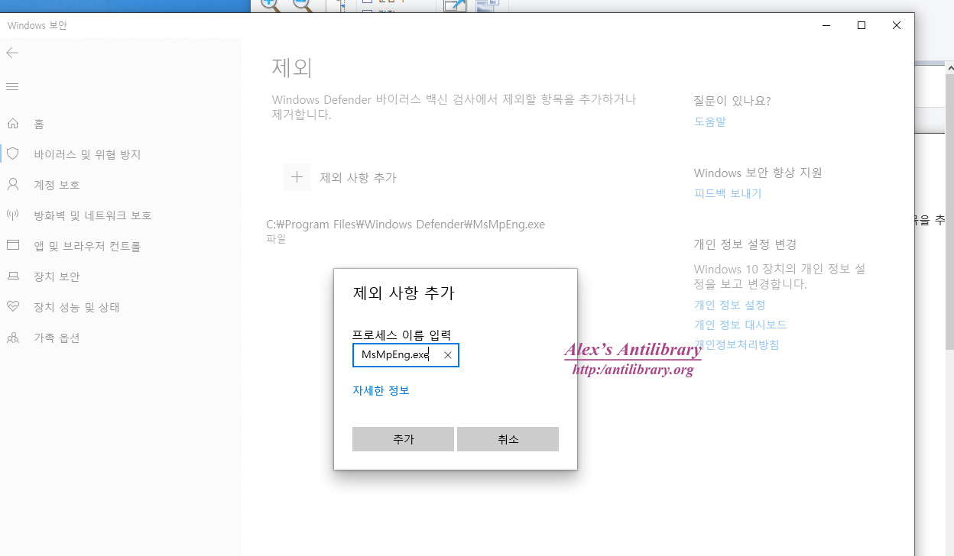Maximize the Windows 보안 window
954x556 pixels.
click(862, 25)
